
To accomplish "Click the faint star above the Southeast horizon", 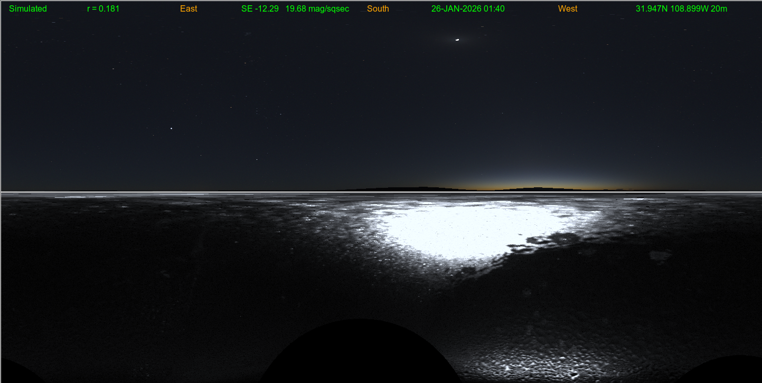I will click(257, 159).
